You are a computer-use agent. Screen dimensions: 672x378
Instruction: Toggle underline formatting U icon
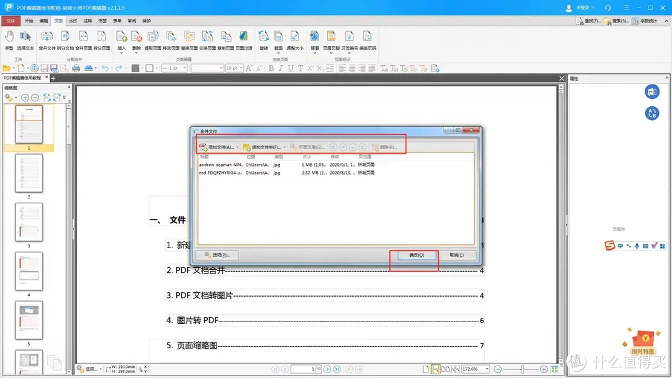pos(291,68)
